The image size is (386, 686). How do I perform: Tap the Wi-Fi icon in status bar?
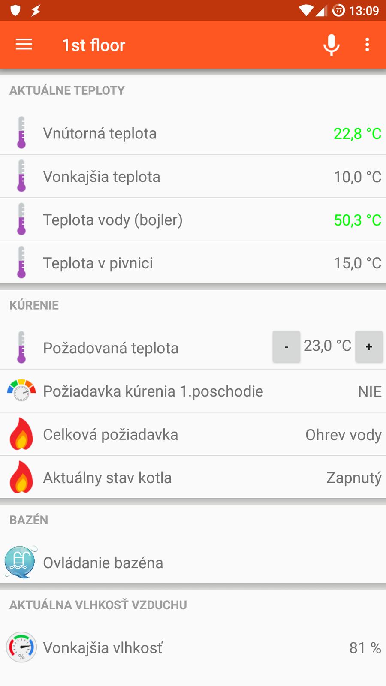306,10
